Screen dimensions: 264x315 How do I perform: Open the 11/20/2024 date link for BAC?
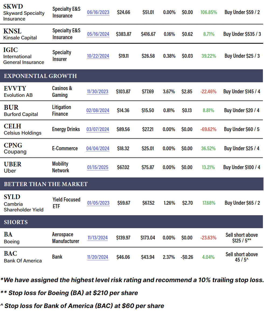coord(98,257)
